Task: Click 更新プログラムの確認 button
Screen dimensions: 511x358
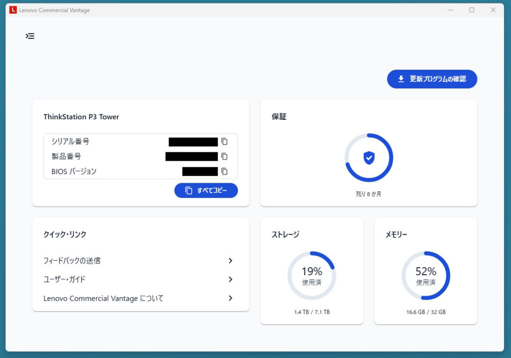Action: coord(432,79)
